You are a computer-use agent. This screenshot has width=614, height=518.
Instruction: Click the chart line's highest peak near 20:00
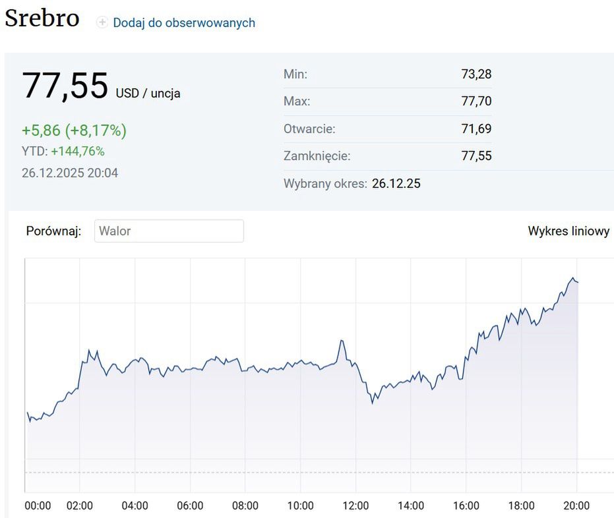(x=574, y=278)
